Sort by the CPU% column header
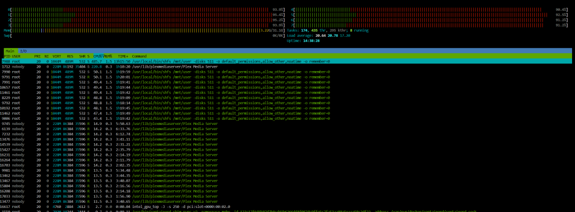Image resolution: width=575 pixels, height=212 pixels. 98,56
